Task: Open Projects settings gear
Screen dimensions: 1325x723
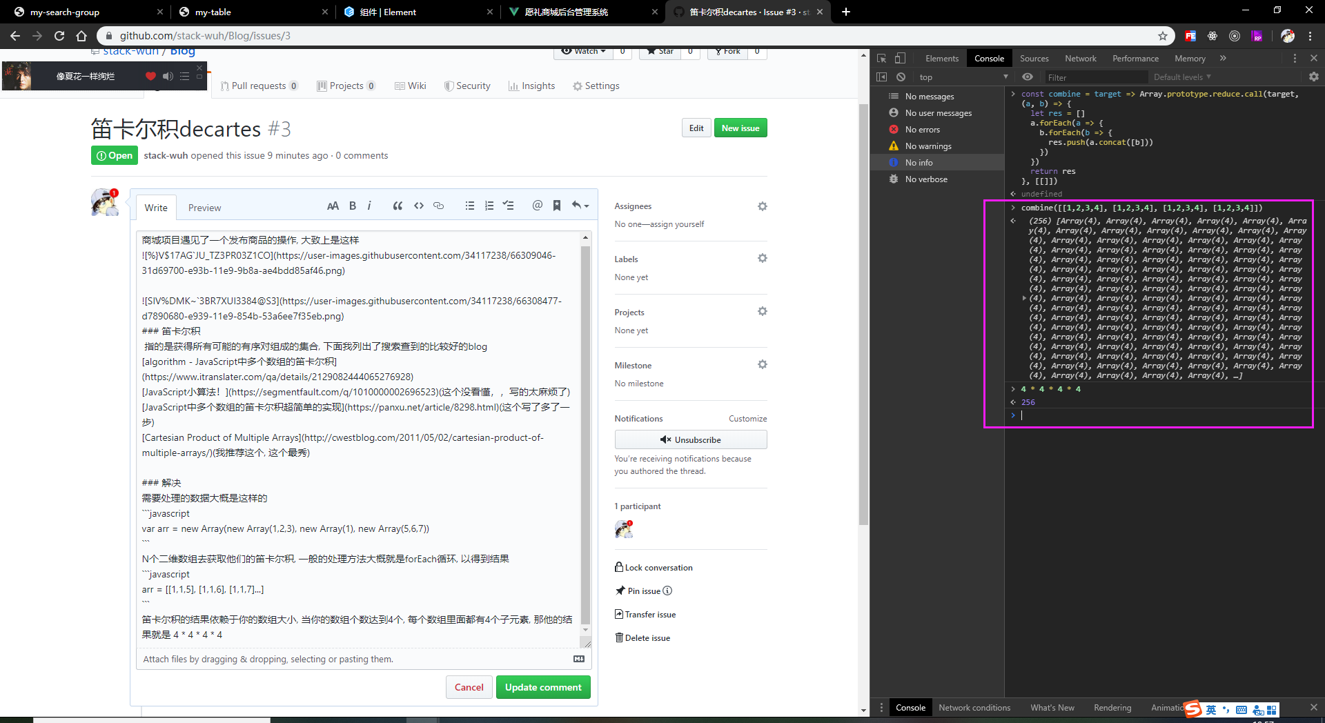Action: (763, 311)
